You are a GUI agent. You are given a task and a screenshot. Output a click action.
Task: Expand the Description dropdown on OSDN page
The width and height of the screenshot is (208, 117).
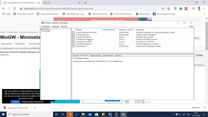tap(7, 44)
